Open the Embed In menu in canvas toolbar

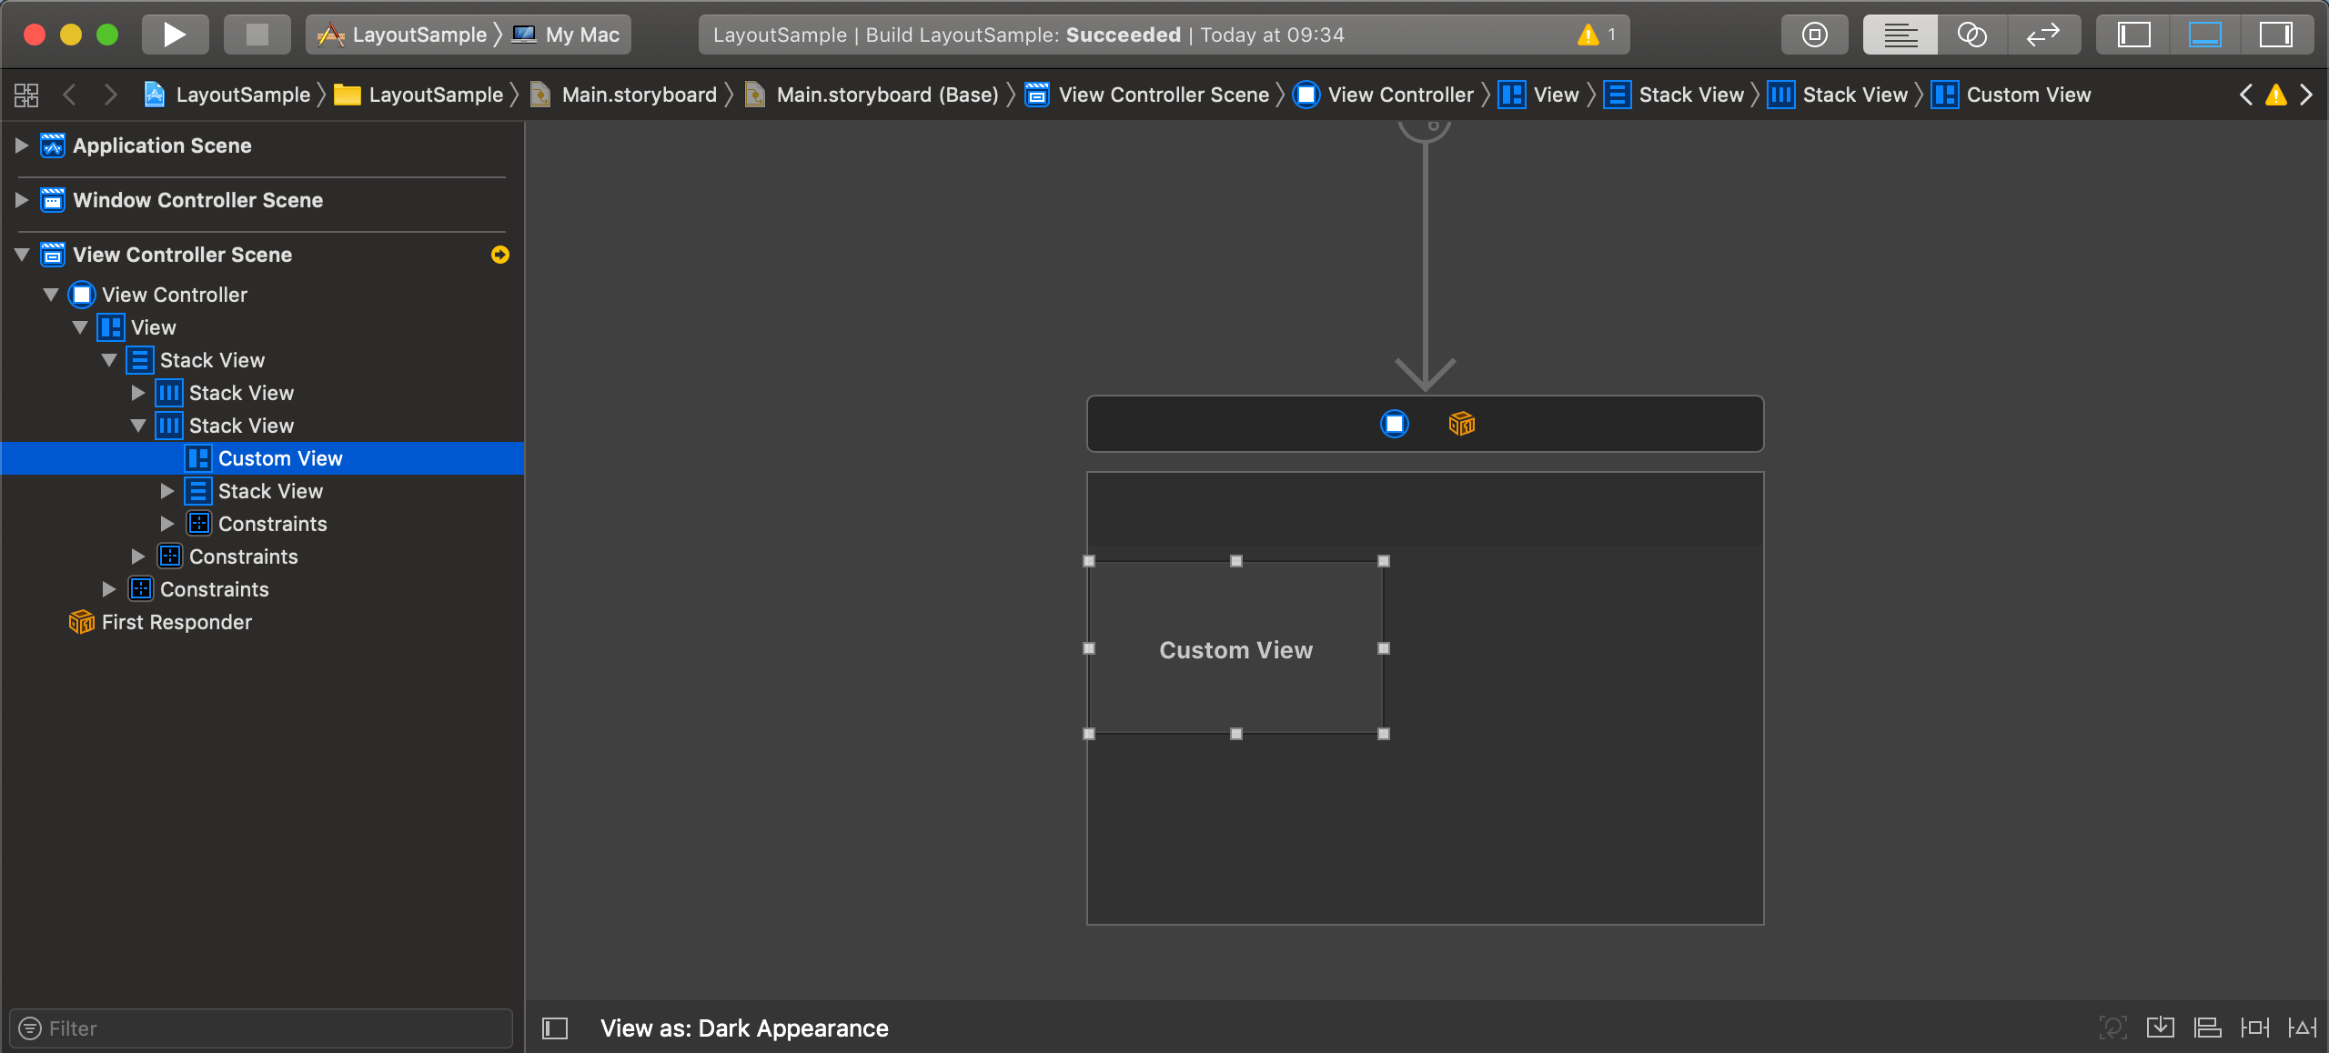click(2161, 1028)
